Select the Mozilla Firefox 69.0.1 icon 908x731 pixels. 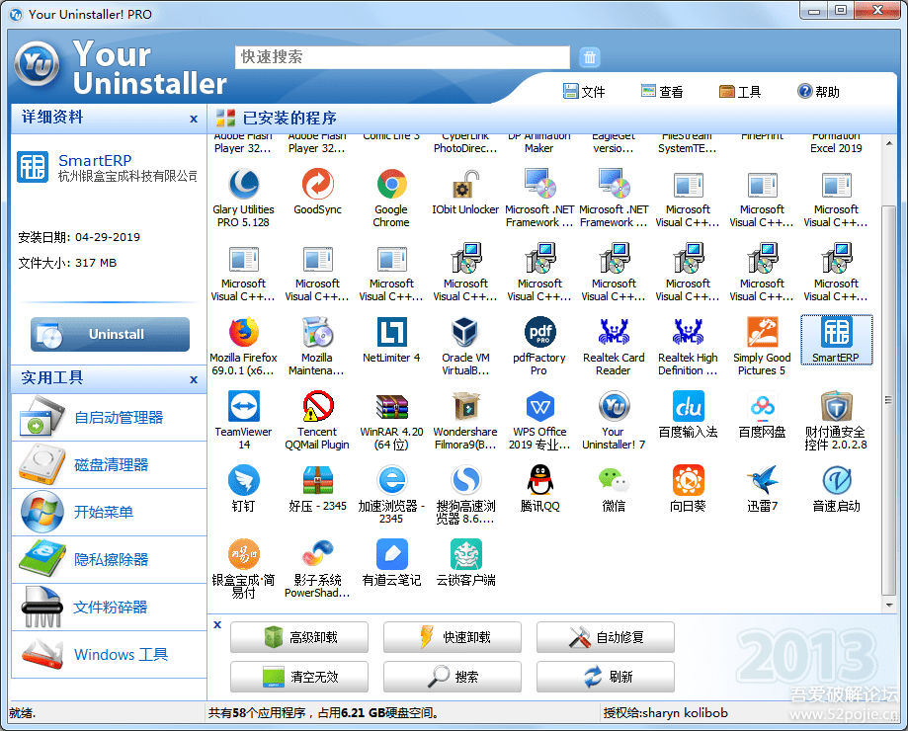[x=244, y=332]
